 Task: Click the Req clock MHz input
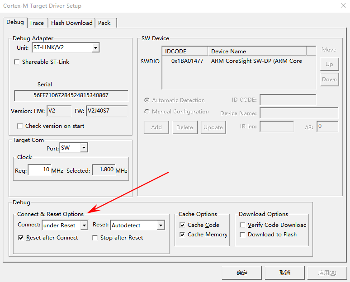coord(39,170)
